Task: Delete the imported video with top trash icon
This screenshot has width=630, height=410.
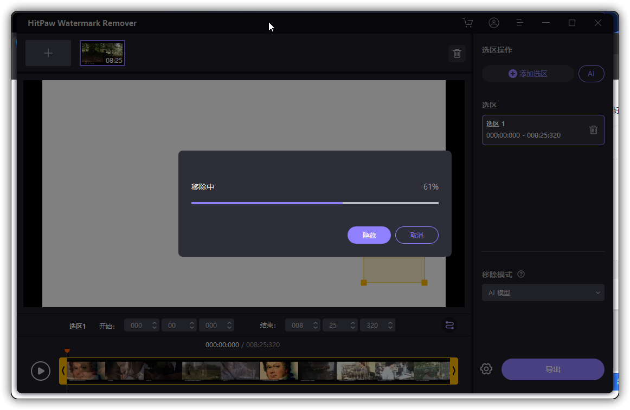Action: tap(457, 53)
